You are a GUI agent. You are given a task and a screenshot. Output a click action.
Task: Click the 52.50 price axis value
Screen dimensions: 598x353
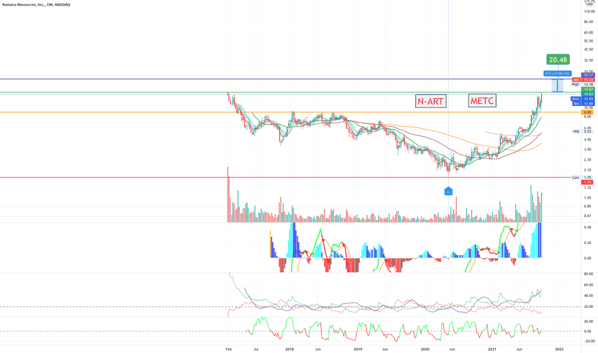tap(588, 41)
